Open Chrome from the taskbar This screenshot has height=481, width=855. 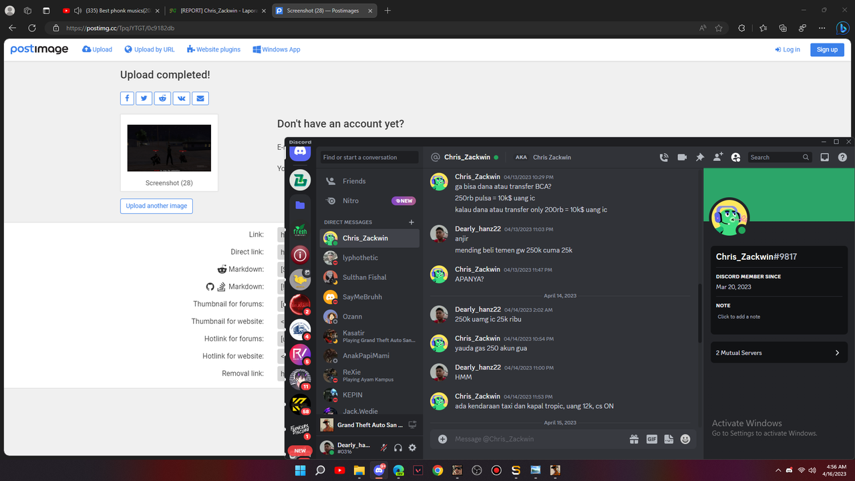coord(438,470)
